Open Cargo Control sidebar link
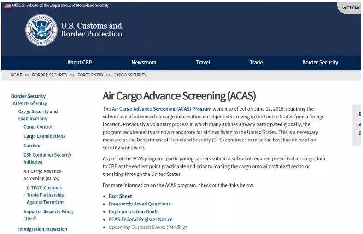The image size is (363, 234). click(x=38, y=127)
